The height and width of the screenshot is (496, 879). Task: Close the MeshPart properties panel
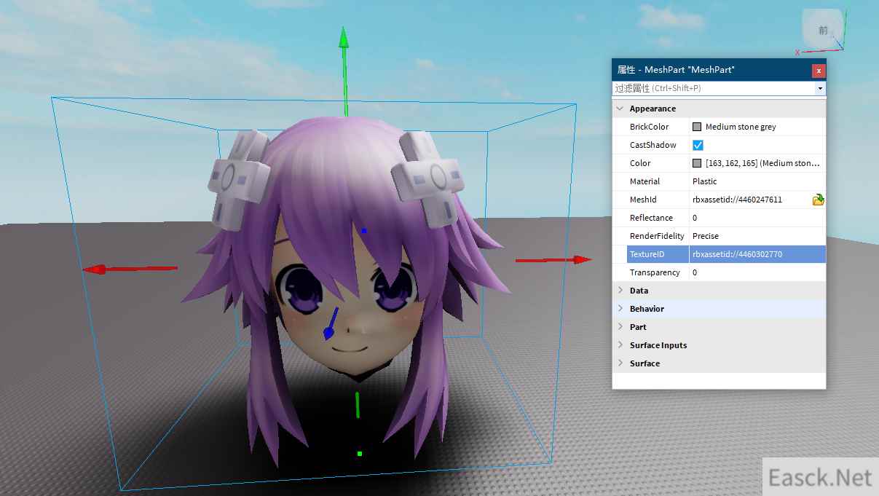coord(819,71)
